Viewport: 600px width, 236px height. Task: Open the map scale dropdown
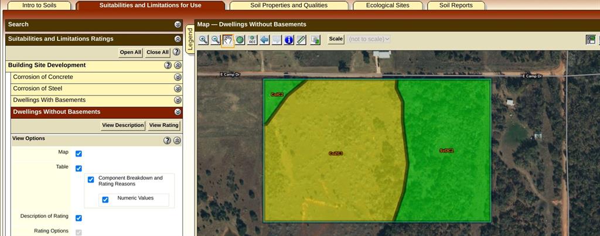pos(369,39)
